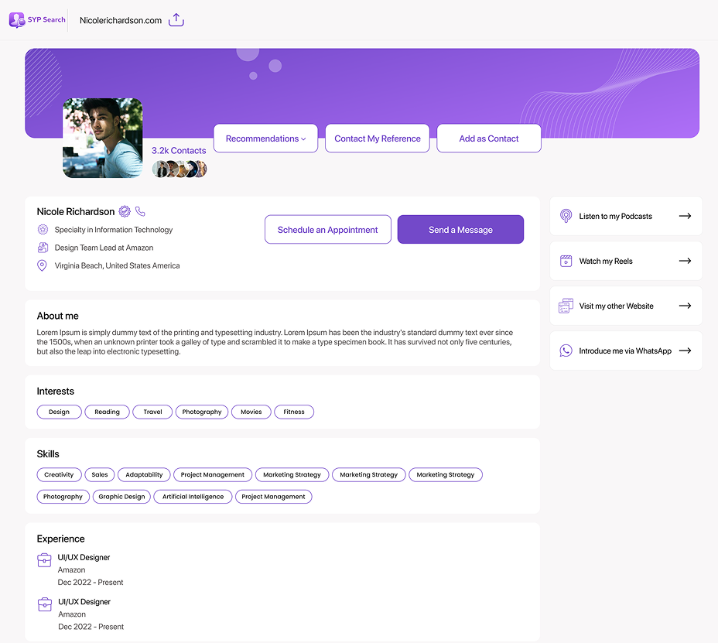718x643 pixels.
Task: Click Add as Contact
Action: point(488,138)
